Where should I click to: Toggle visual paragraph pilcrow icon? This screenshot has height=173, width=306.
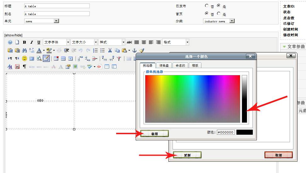tap(24, 67)
